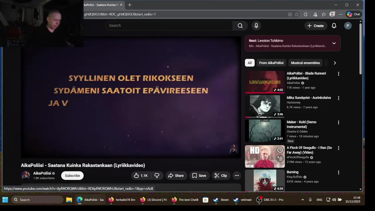Switch to the Discord Firefox window in the taskbar
Image resolution: width=375 pixels, height=211 pixels.
[154, 200]
